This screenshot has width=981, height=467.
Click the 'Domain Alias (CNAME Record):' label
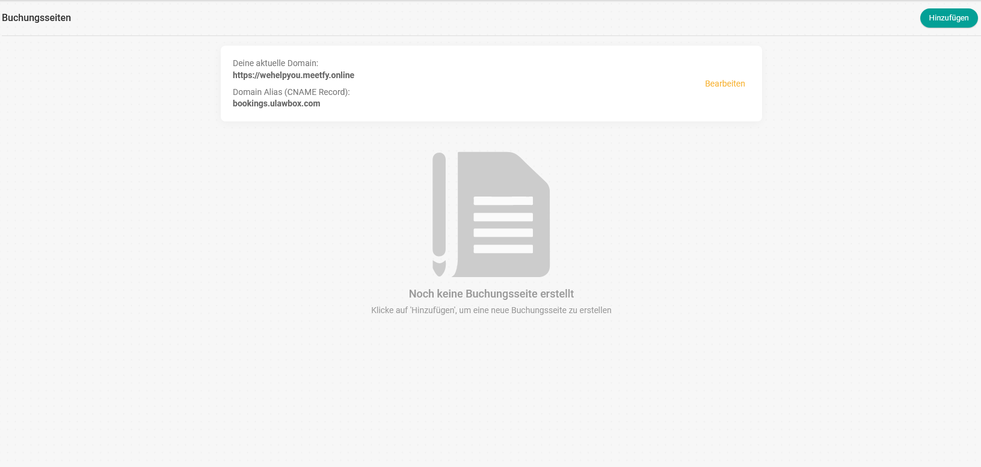tap(291, 92)
